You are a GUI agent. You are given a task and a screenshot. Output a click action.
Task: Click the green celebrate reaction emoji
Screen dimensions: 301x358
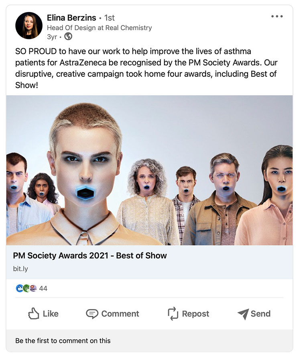point(26,288)
